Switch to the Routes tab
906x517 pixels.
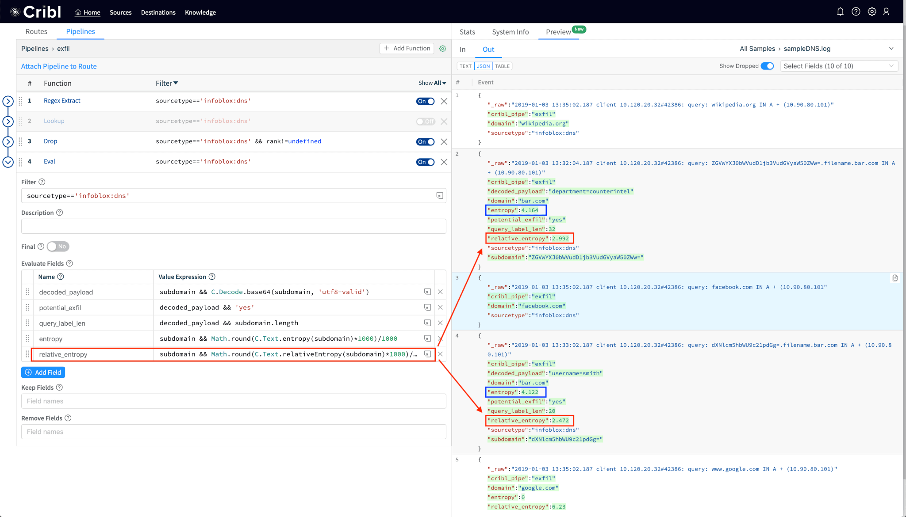(36, 31)
